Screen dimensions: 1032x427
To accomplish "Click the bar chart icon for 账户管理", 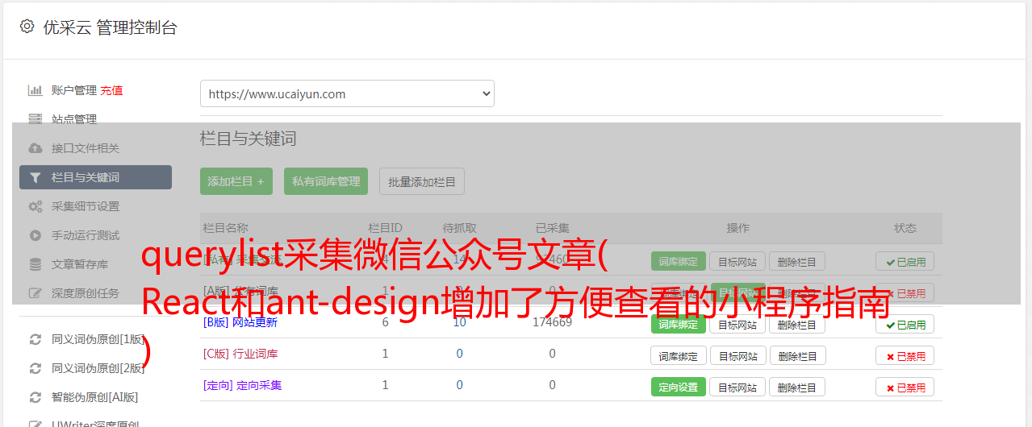I will click(35, 90).
